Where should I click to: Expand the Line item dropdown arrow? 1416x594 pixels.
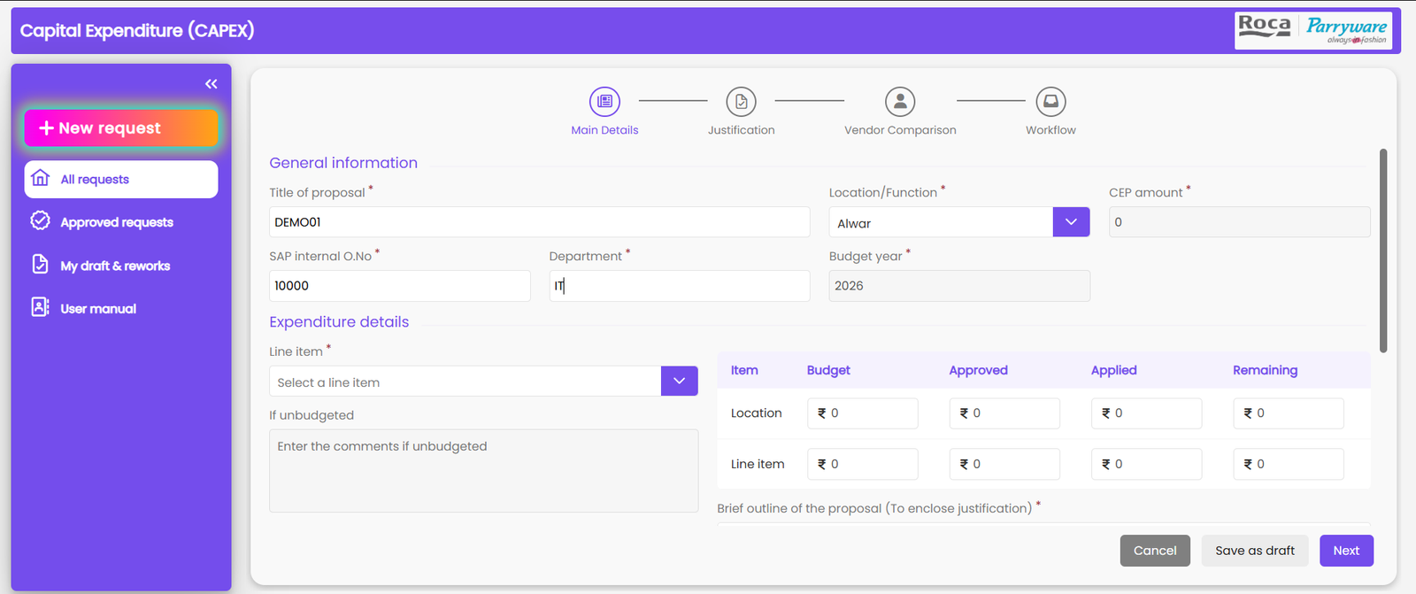tap(679, 381)
